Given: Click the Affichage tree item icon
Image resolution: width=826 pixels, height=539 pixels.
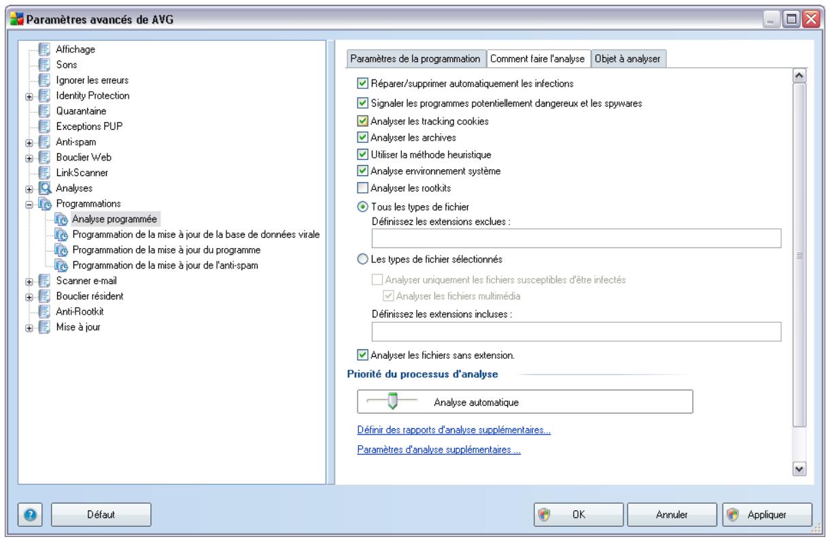Looking at the screenshot, I should (x=44, y=50).
